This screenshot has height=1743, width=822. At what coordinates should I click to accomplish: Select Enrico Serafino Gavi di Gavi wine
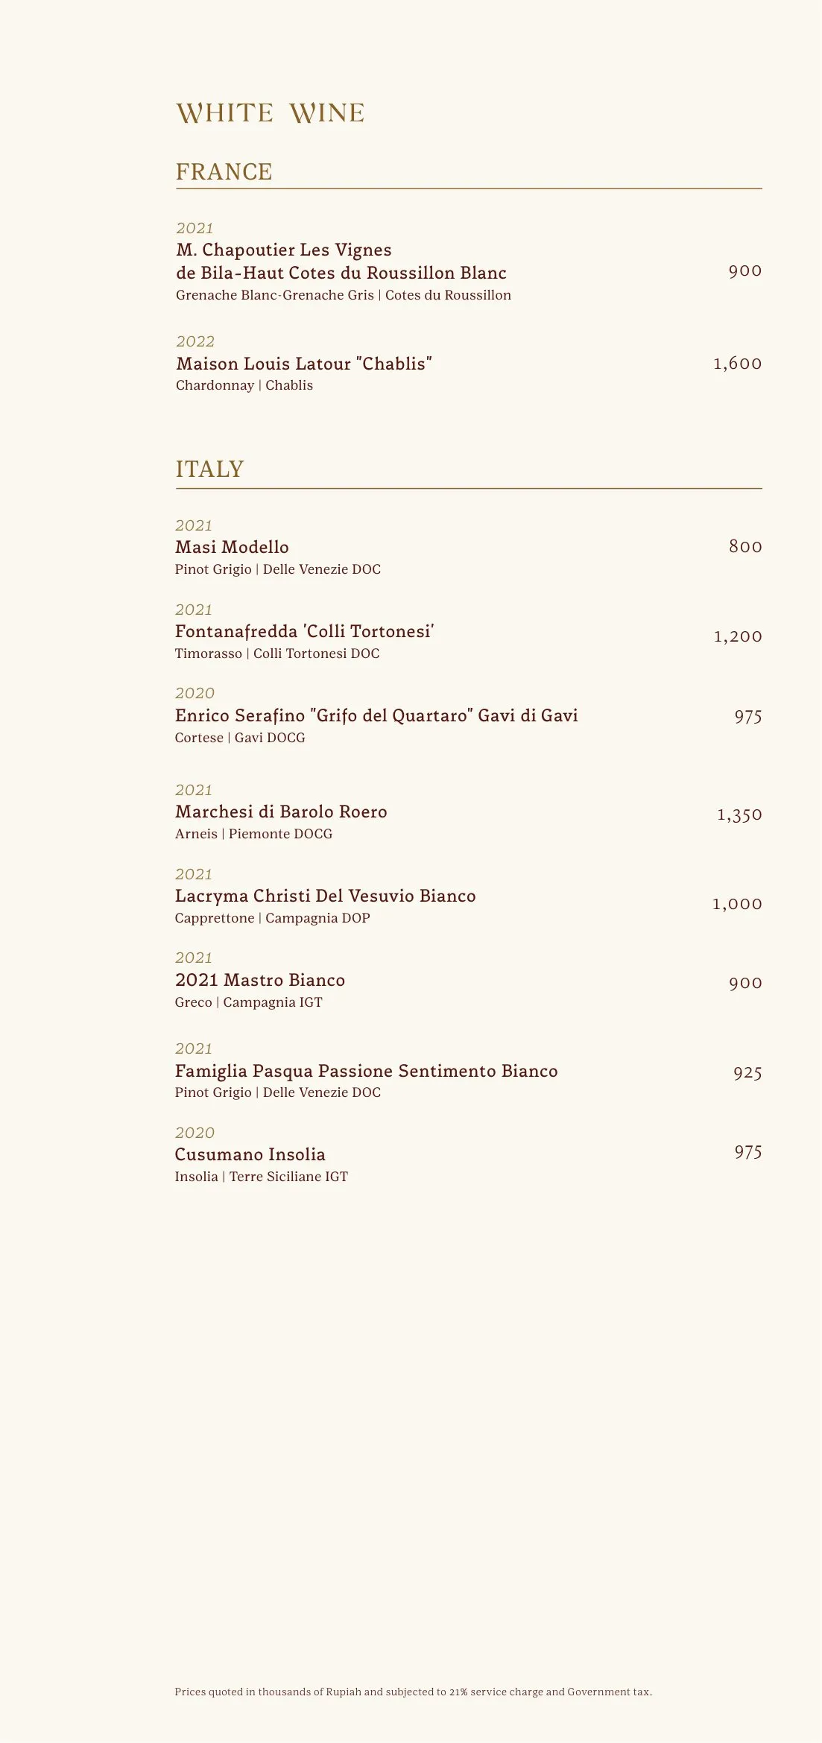tap(376, 715)
